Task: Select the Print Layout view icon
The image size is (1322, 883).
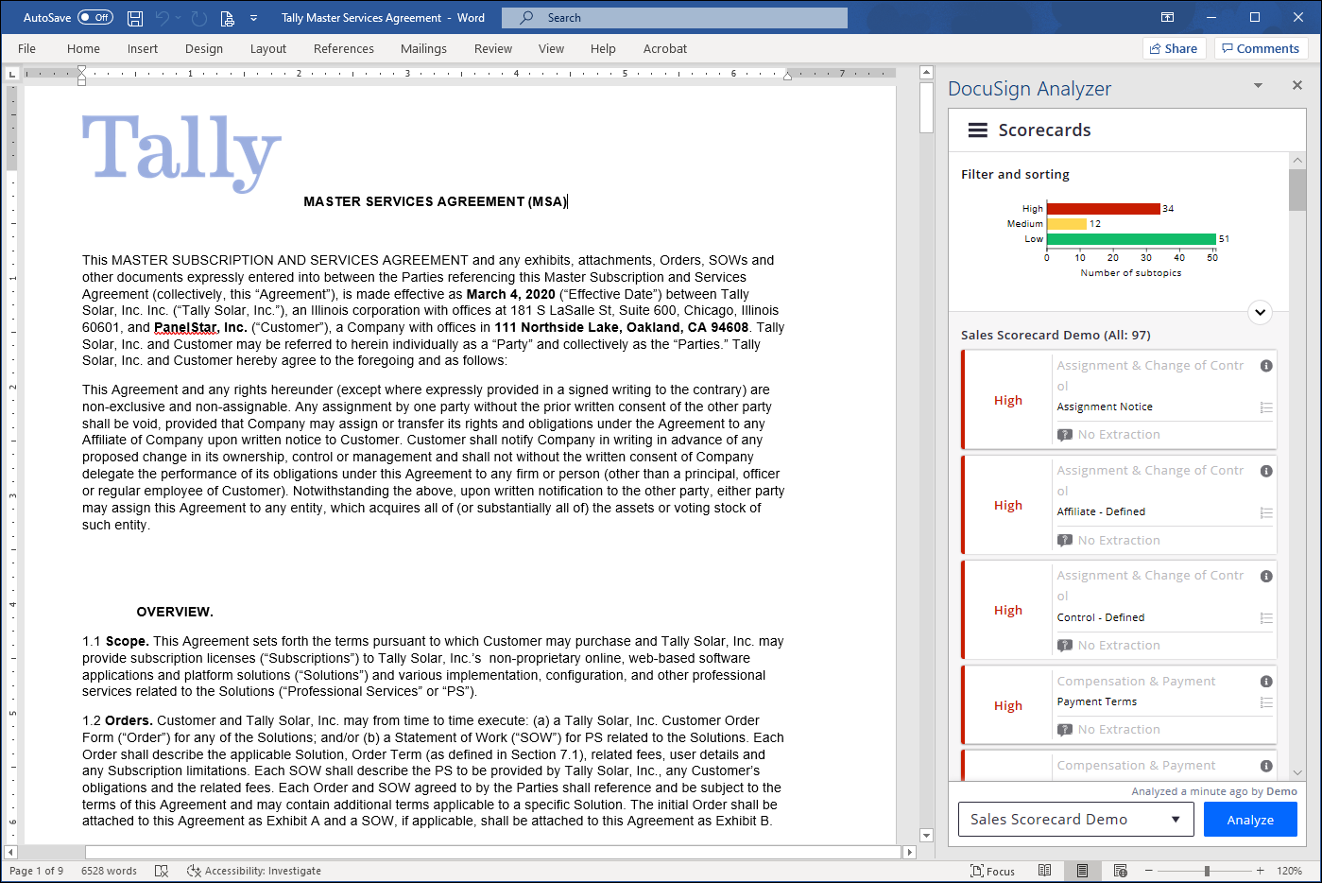Action: coord(1082,871)
